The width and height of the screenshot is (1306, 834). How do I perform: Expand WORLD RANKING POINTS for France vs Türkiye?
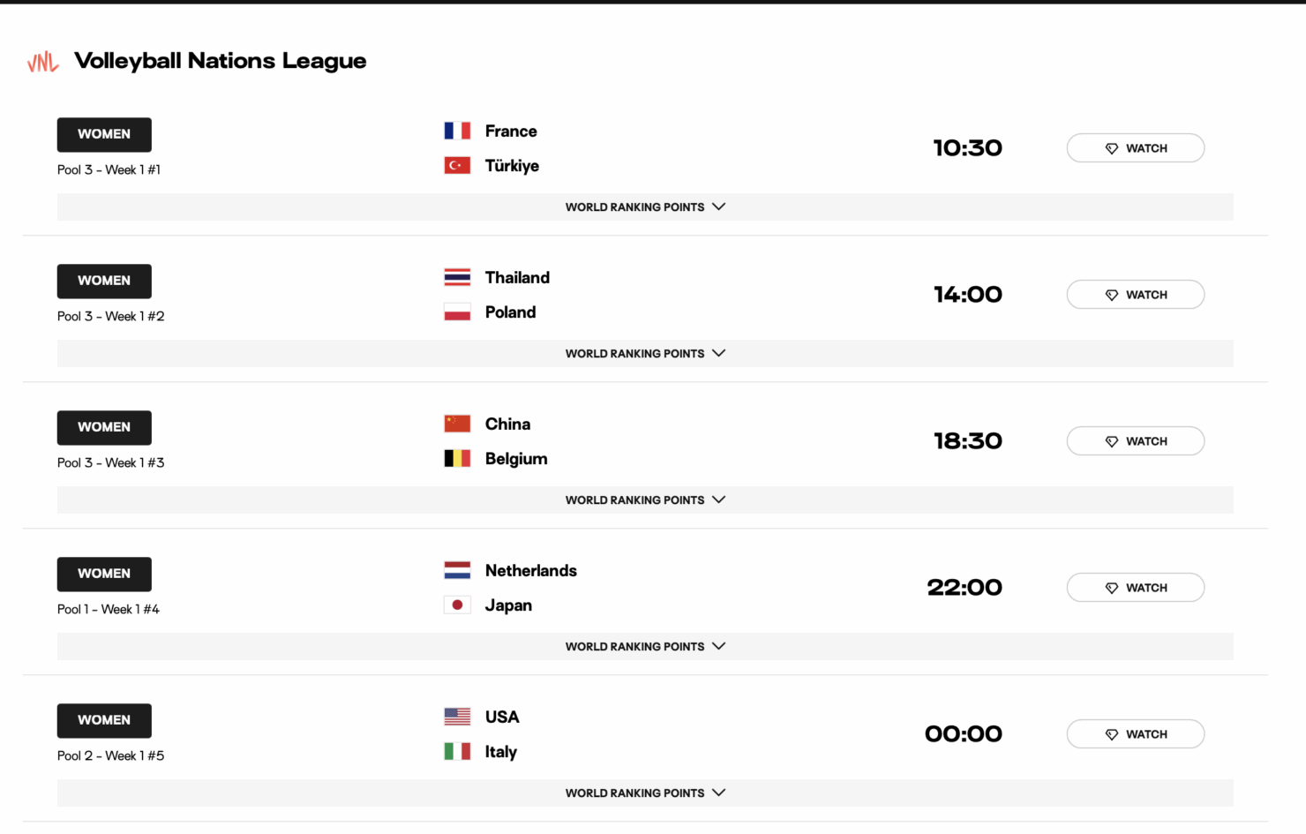(645, 207)
